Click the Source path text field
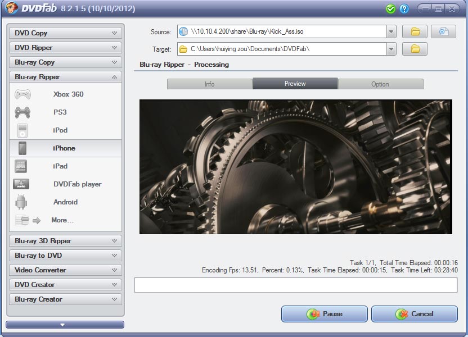The height and width of the screenshot is (337, 468). [282, 31]
